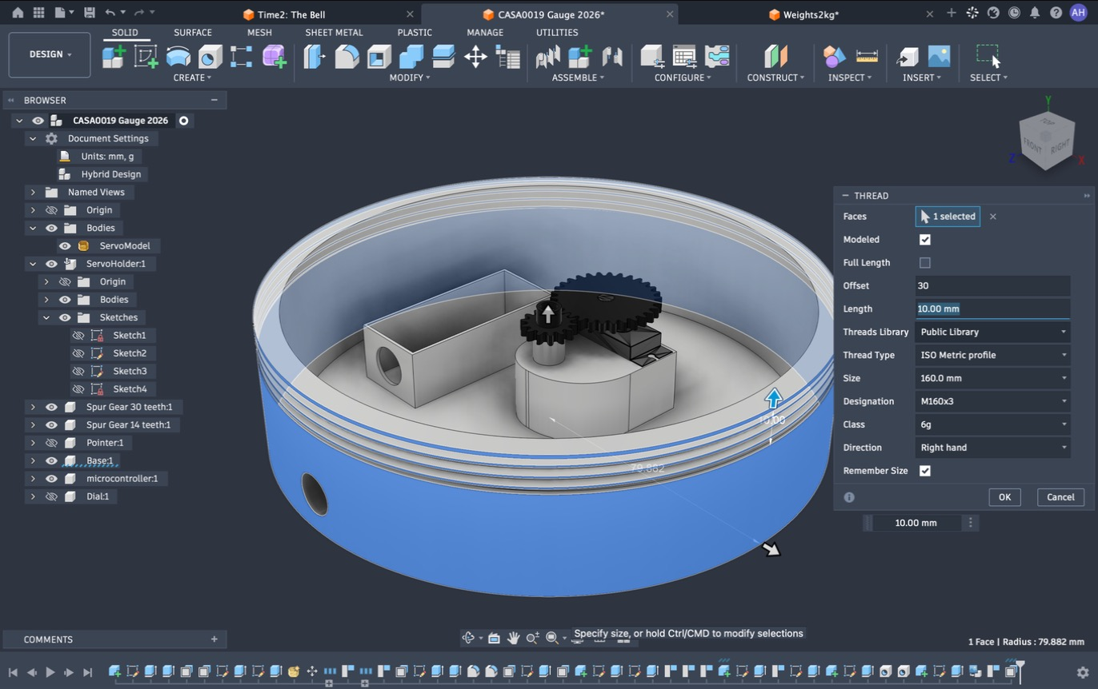The width and height of the screenshot is (1098, 689).
Task: Click the Move/Copy arrows icon
Action: pyautogui.click(x=475, y=57)
